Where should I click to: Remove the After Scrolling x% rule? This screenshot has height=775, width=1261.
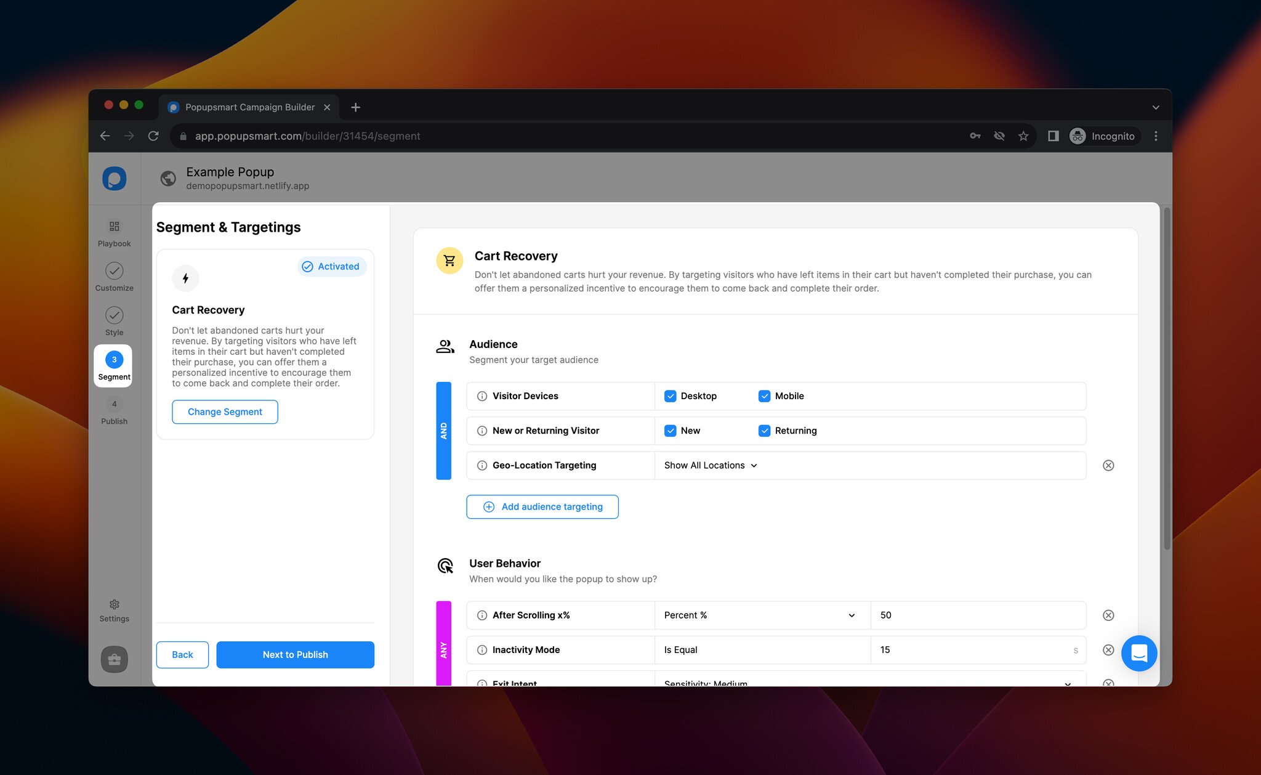[1108, 615]
